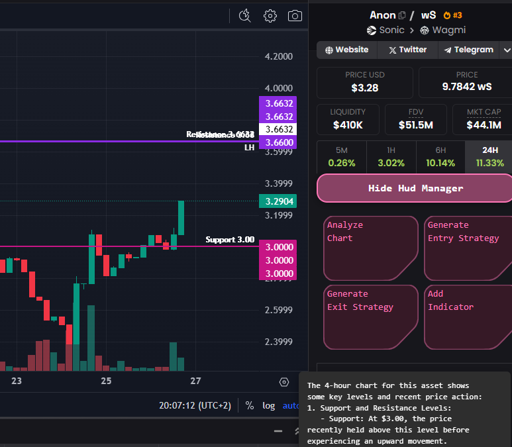Click the MKT CAP $44.1M box

484,119
